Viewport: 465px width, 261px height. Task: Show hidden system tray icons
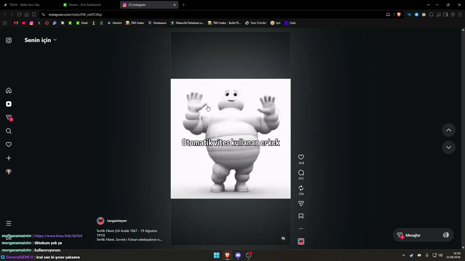(x=403, y=255)
